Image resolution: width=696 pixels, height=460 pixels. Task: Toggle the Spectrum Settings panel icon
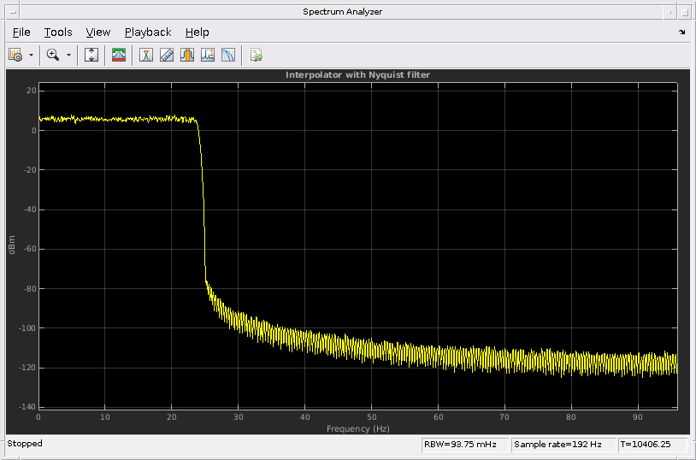tap(119, 55)
